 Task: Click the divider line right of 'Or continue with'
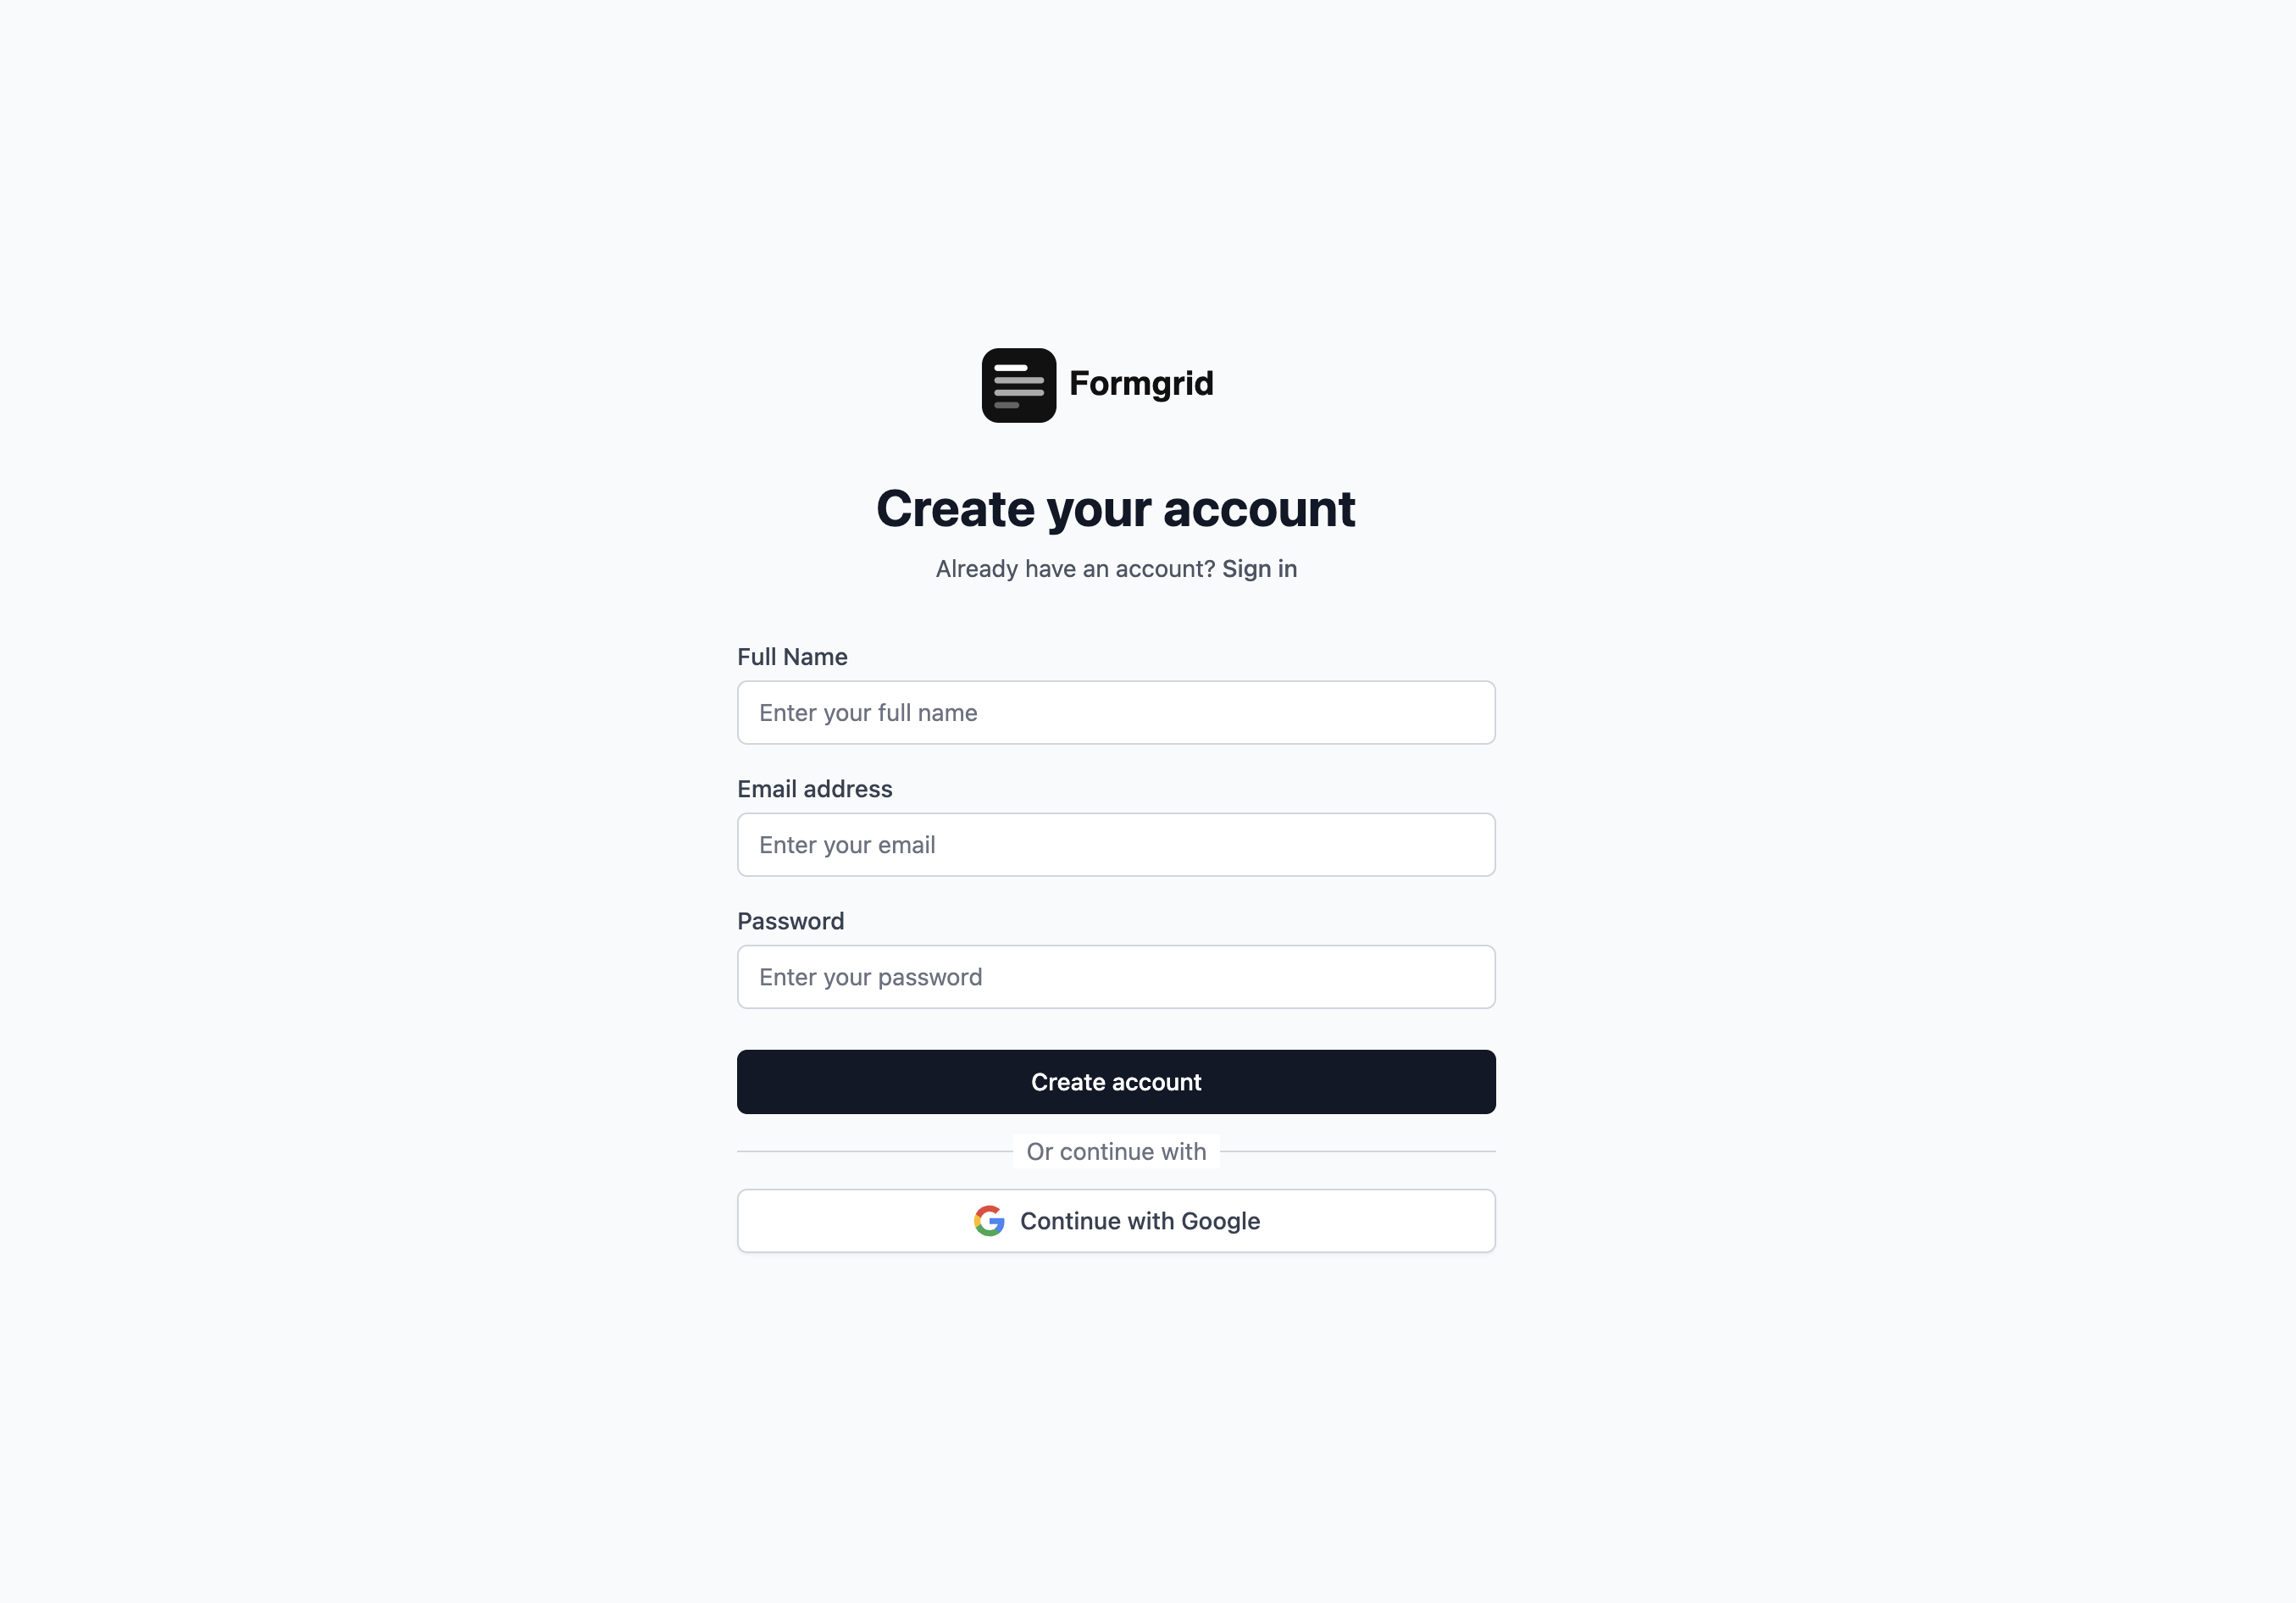(x=1358, y=1152)
